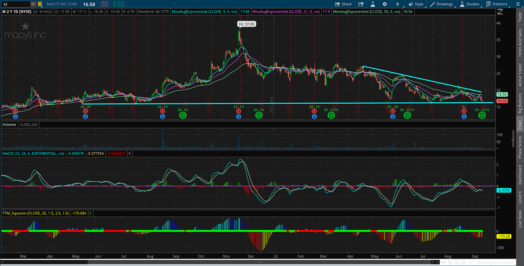The image size is (524, 266).
Task: Click the MACD (10, 24, 6, EXPONENTIAL, no) label
Action: tap(33, 154)
